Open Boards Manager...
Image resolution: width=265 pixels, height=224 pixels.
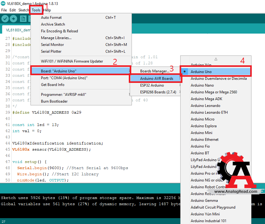click(155, 71)
